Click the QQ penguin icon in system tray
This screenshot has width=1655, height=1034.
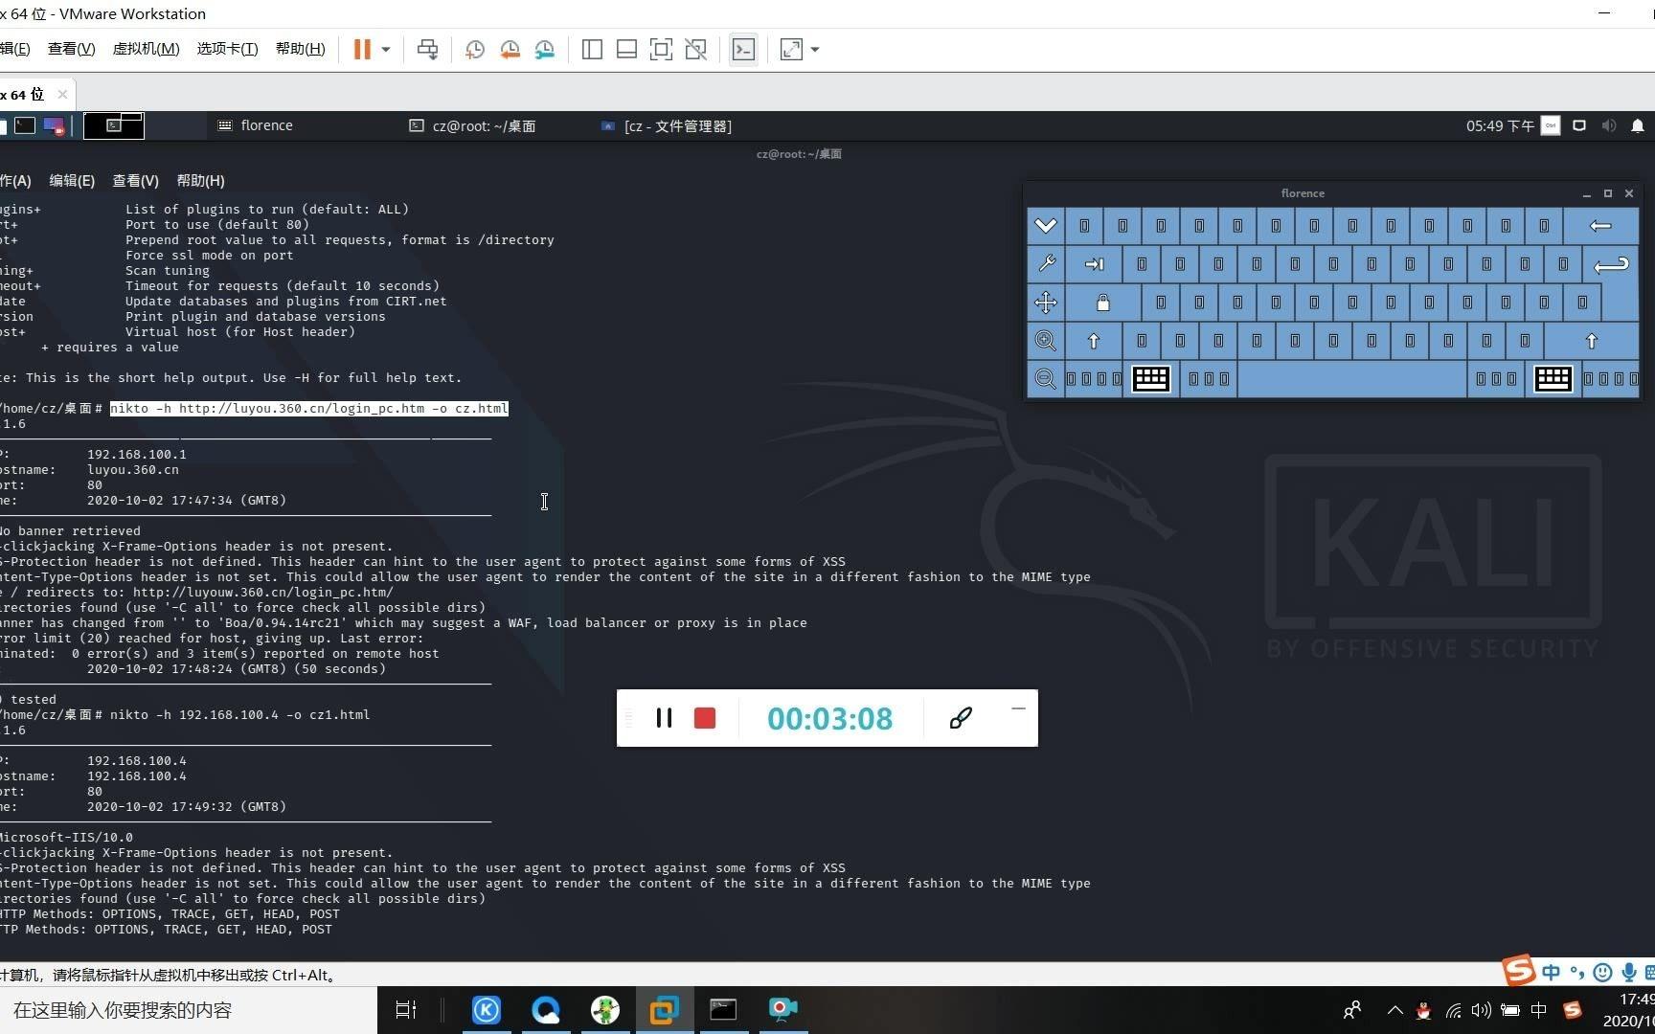click(1424, 1010)
